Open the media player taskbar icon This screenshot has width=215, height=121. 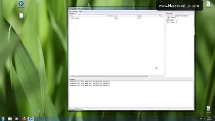17,119
